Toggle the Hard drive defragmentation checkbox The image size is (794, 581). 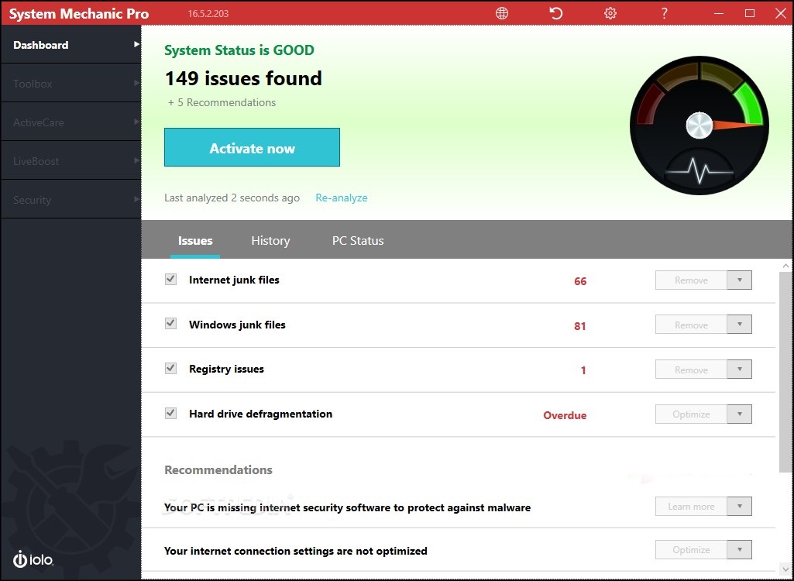(170, 414)
